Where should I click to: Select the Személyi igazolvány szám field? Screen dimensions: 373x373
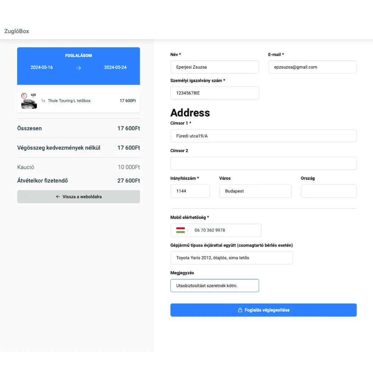(x=214, y=93)
